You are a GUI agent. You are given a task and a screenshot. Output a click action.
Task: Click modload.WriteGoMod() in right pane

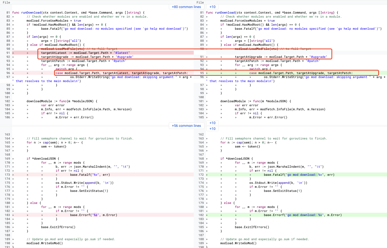(x=238, y=243)
